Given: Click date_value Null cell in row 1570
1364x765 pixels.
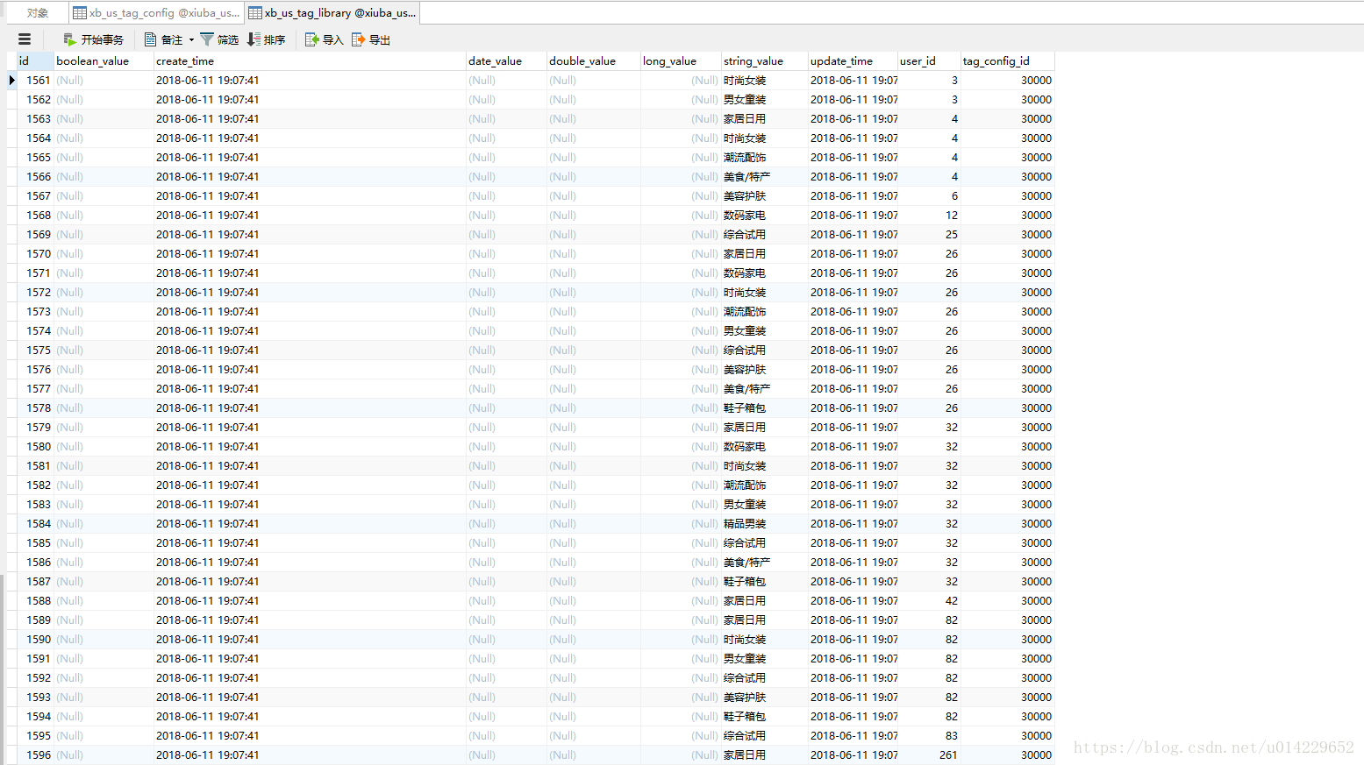Looking at the screenshot, I should (506, 254).
